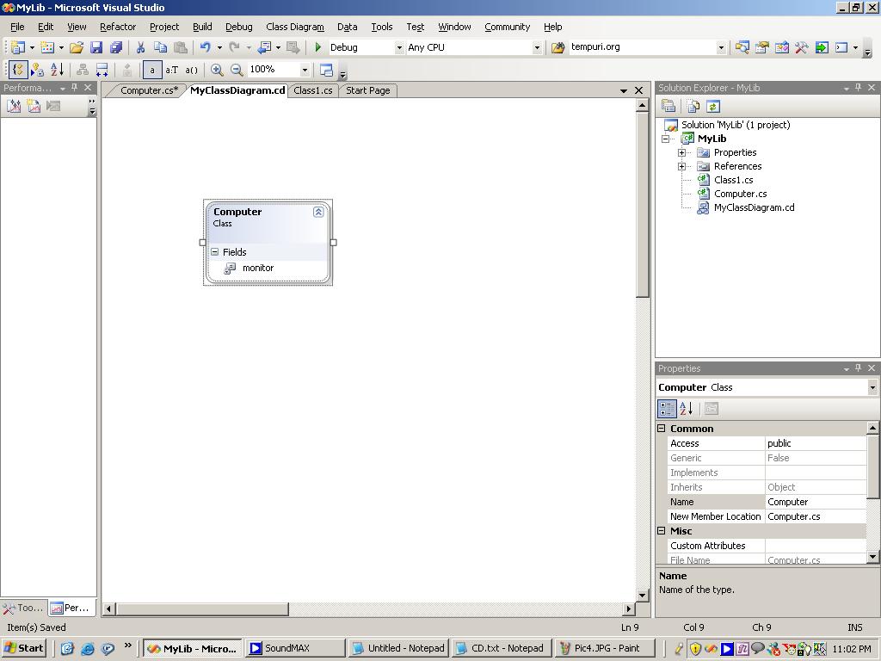Expand the References node in Solution Explorer
The height and width of the screenshot is (661, 881).
click(681, 166)
